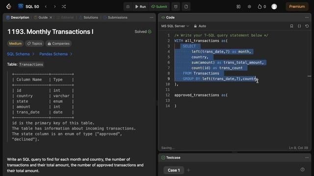Reset code to default icon

[x=307, y=26]
